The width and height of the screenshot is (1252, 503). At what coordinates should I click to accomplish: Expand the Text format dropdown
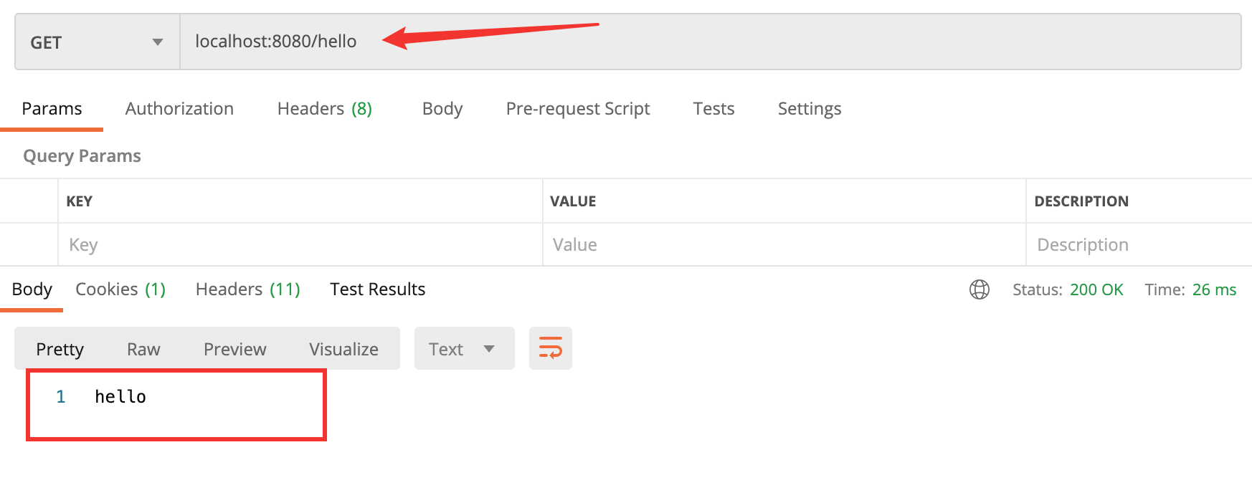(463, 349)
